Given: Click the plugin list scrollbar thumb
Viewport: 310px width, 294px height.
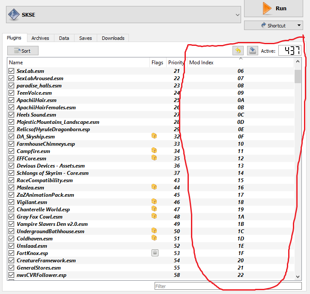Looking at the screenshot, I should click(x=298, y=76).
